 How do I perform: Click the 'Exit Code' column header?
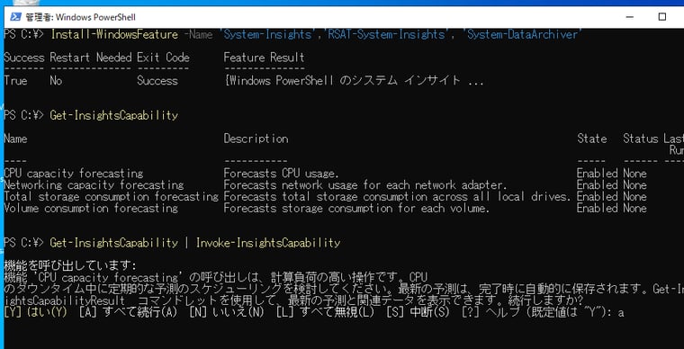[x=163, y=58]
